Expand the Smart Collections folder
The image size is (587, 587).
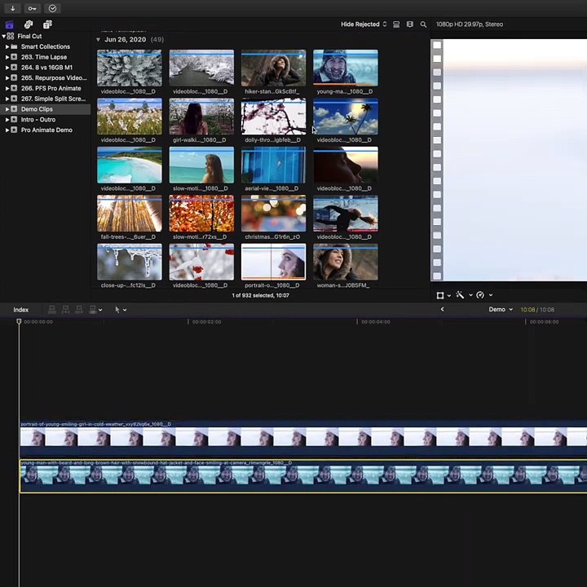[7, 46]
